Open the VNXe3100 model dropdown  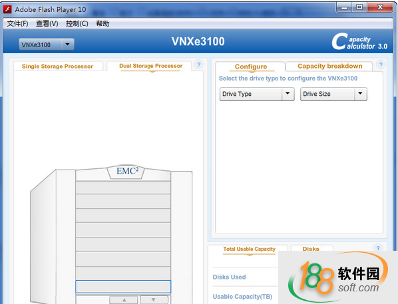(x=47, y=45)
